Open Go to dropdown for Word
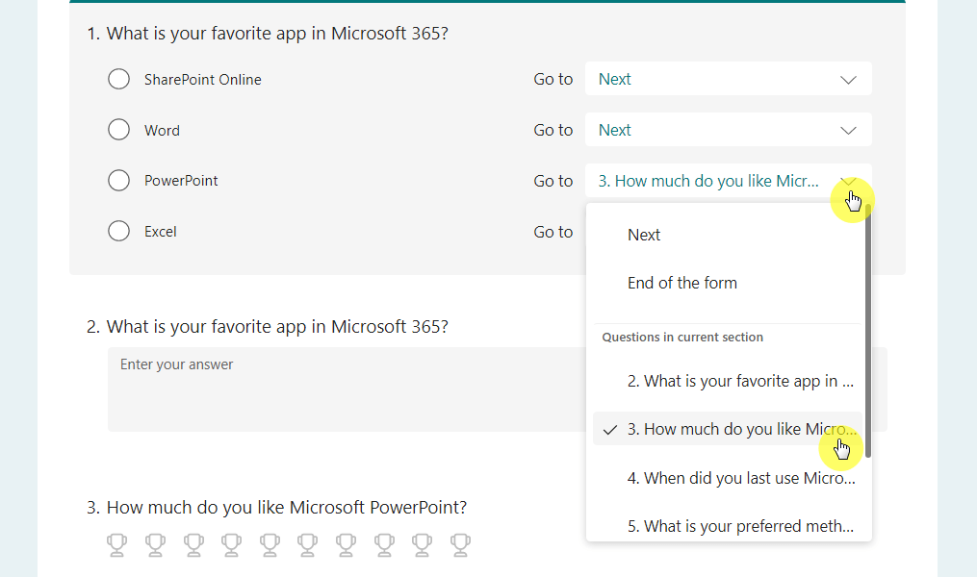The width and height of the screenshot is (977, 577). click(729, 130)
